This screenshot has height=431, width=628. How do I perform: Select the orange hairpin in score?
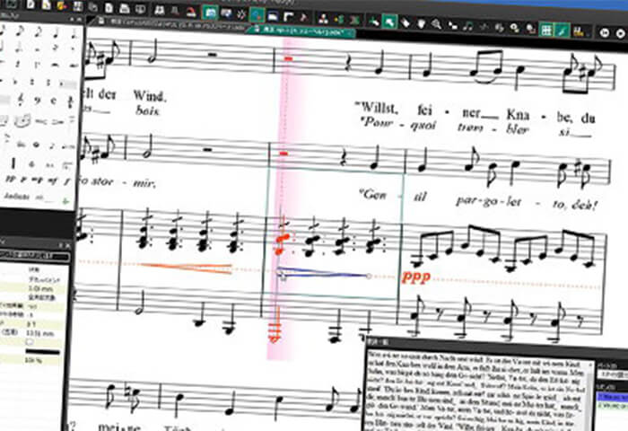pyautogui.click(x=186, y=268)
